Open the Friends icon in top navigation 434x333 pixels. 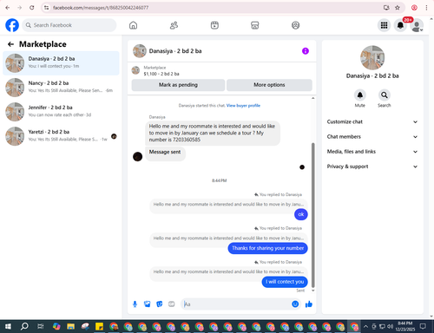click(174, 25)
